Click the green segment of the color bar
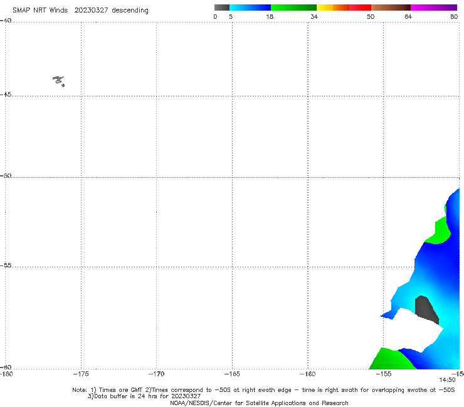Viewport: 464px width, 407px height. 293,8
